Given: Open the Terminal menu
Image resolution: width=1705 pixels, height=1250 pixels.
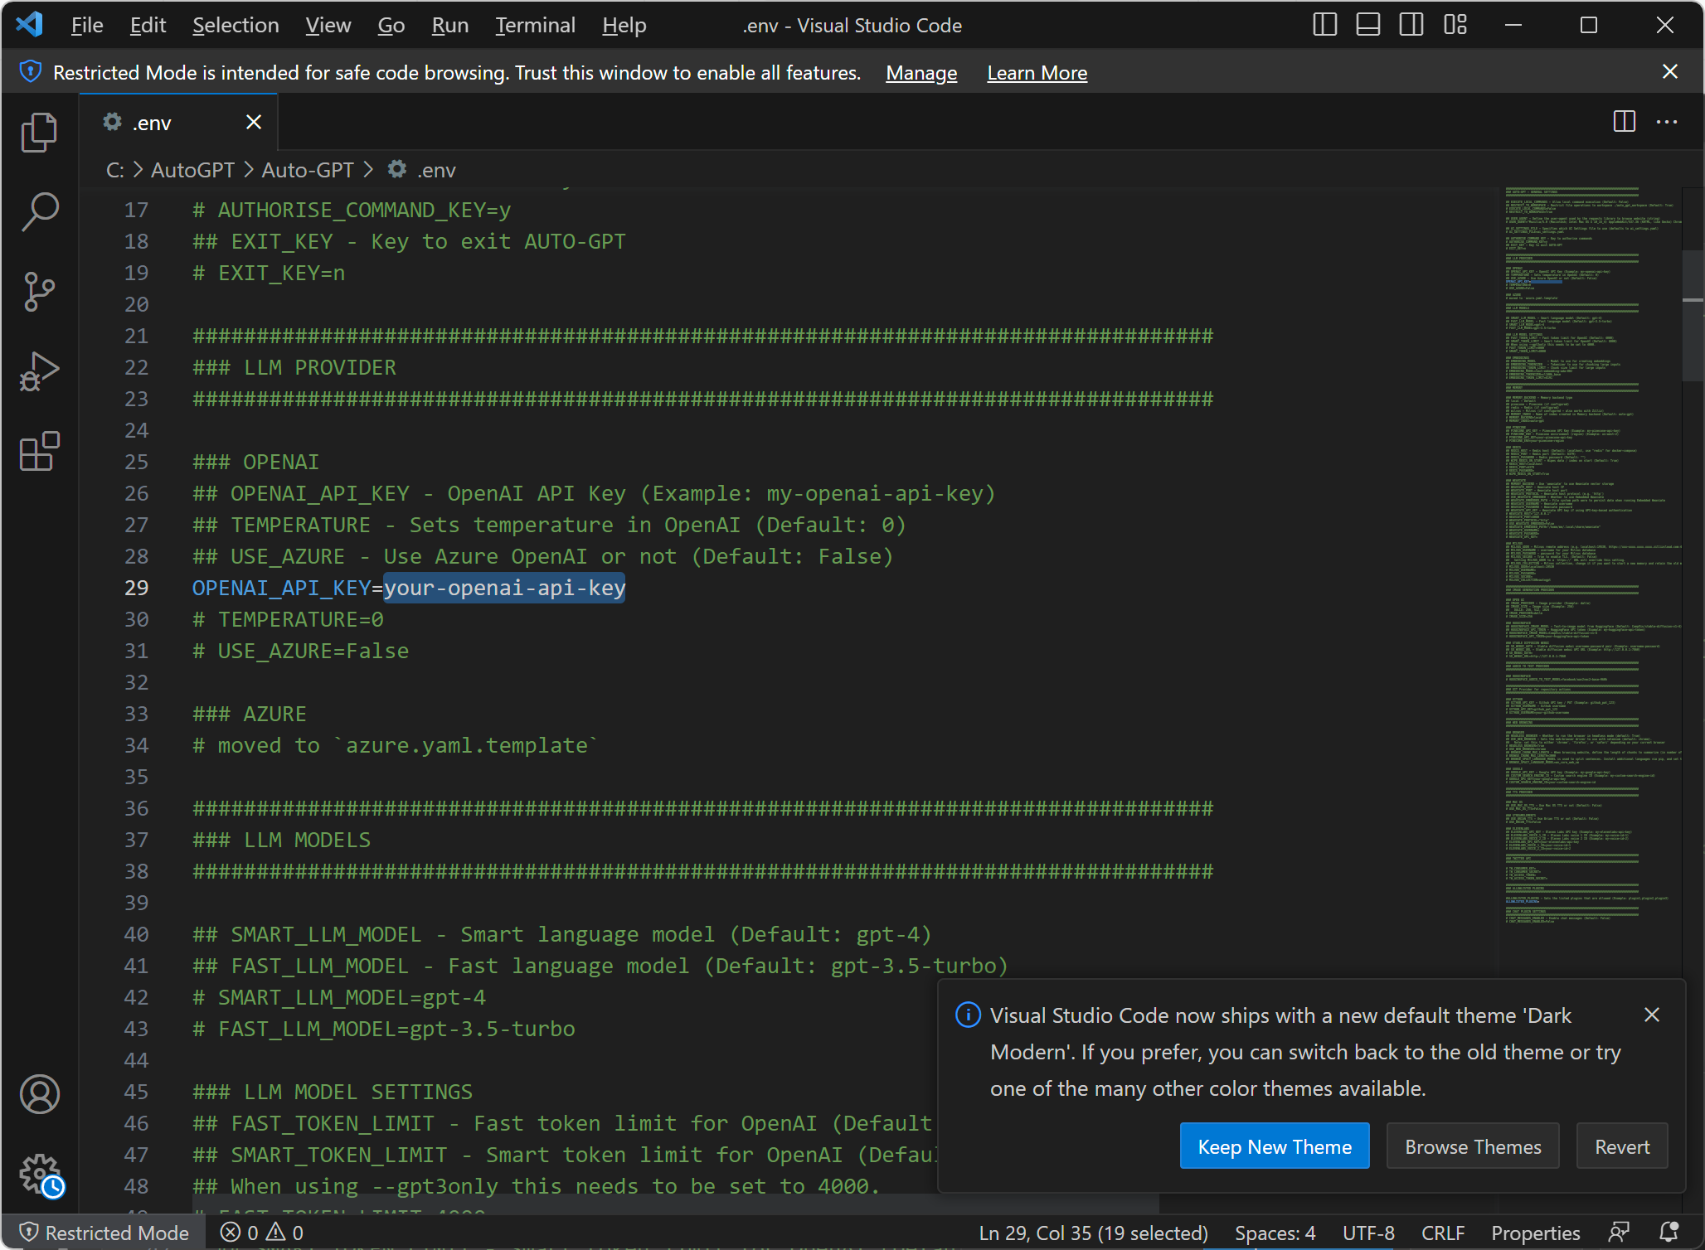Looking at the screenshot, I should click(x=536, y=25).
